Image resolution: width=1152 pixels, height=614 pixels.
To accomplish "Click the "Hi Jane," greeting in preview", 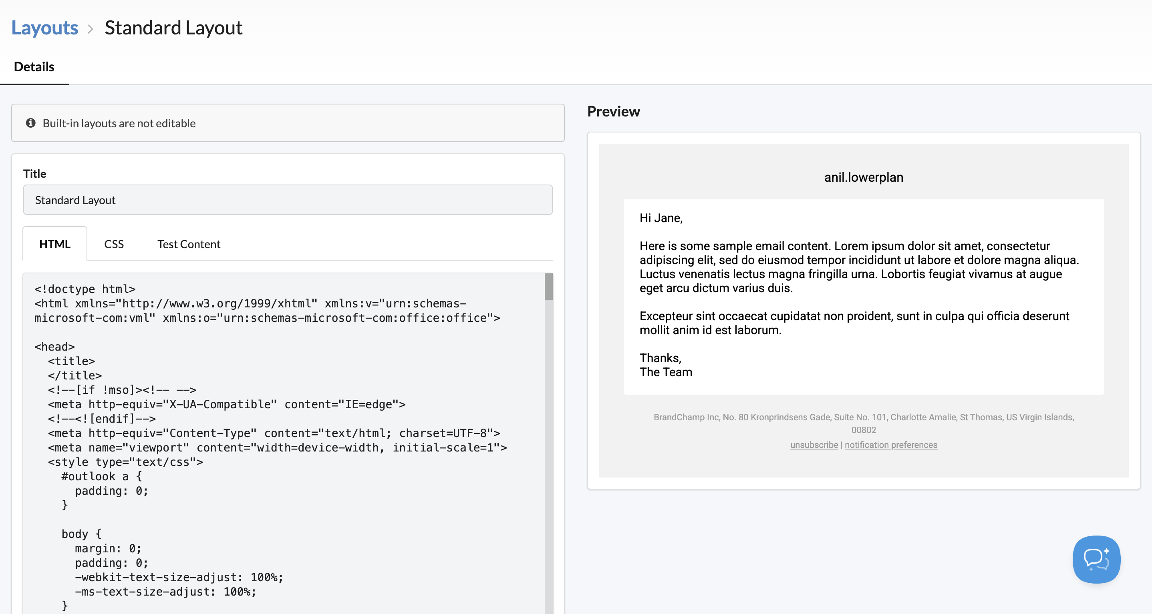I will coord(661,218).
